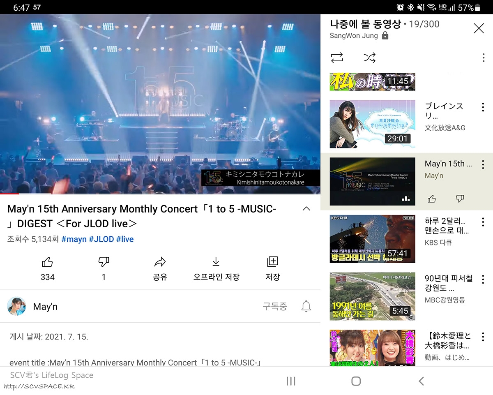Image resolution: width=493 pixels, height=395 pixels.
Task: Toggle playlist shuffle
Action: click(369, 58)
